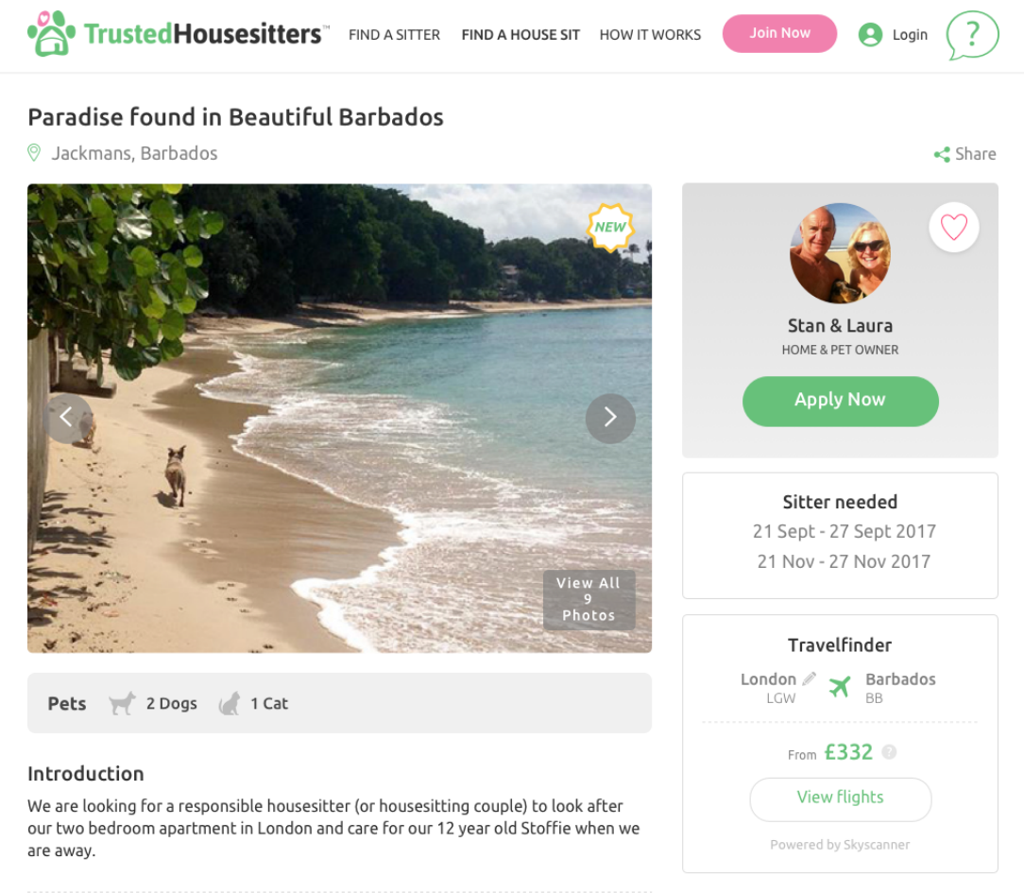Viewport: 1024px width, 893px height.
Task: Show the next photo with right arrow
Action: point(610,418)
